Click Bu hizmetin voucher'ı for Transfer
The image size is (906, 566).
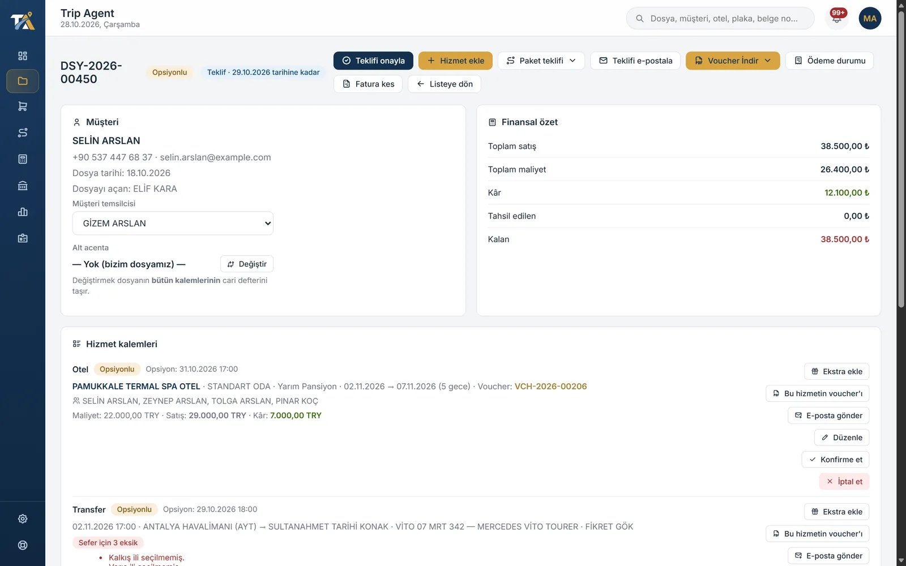817,534
